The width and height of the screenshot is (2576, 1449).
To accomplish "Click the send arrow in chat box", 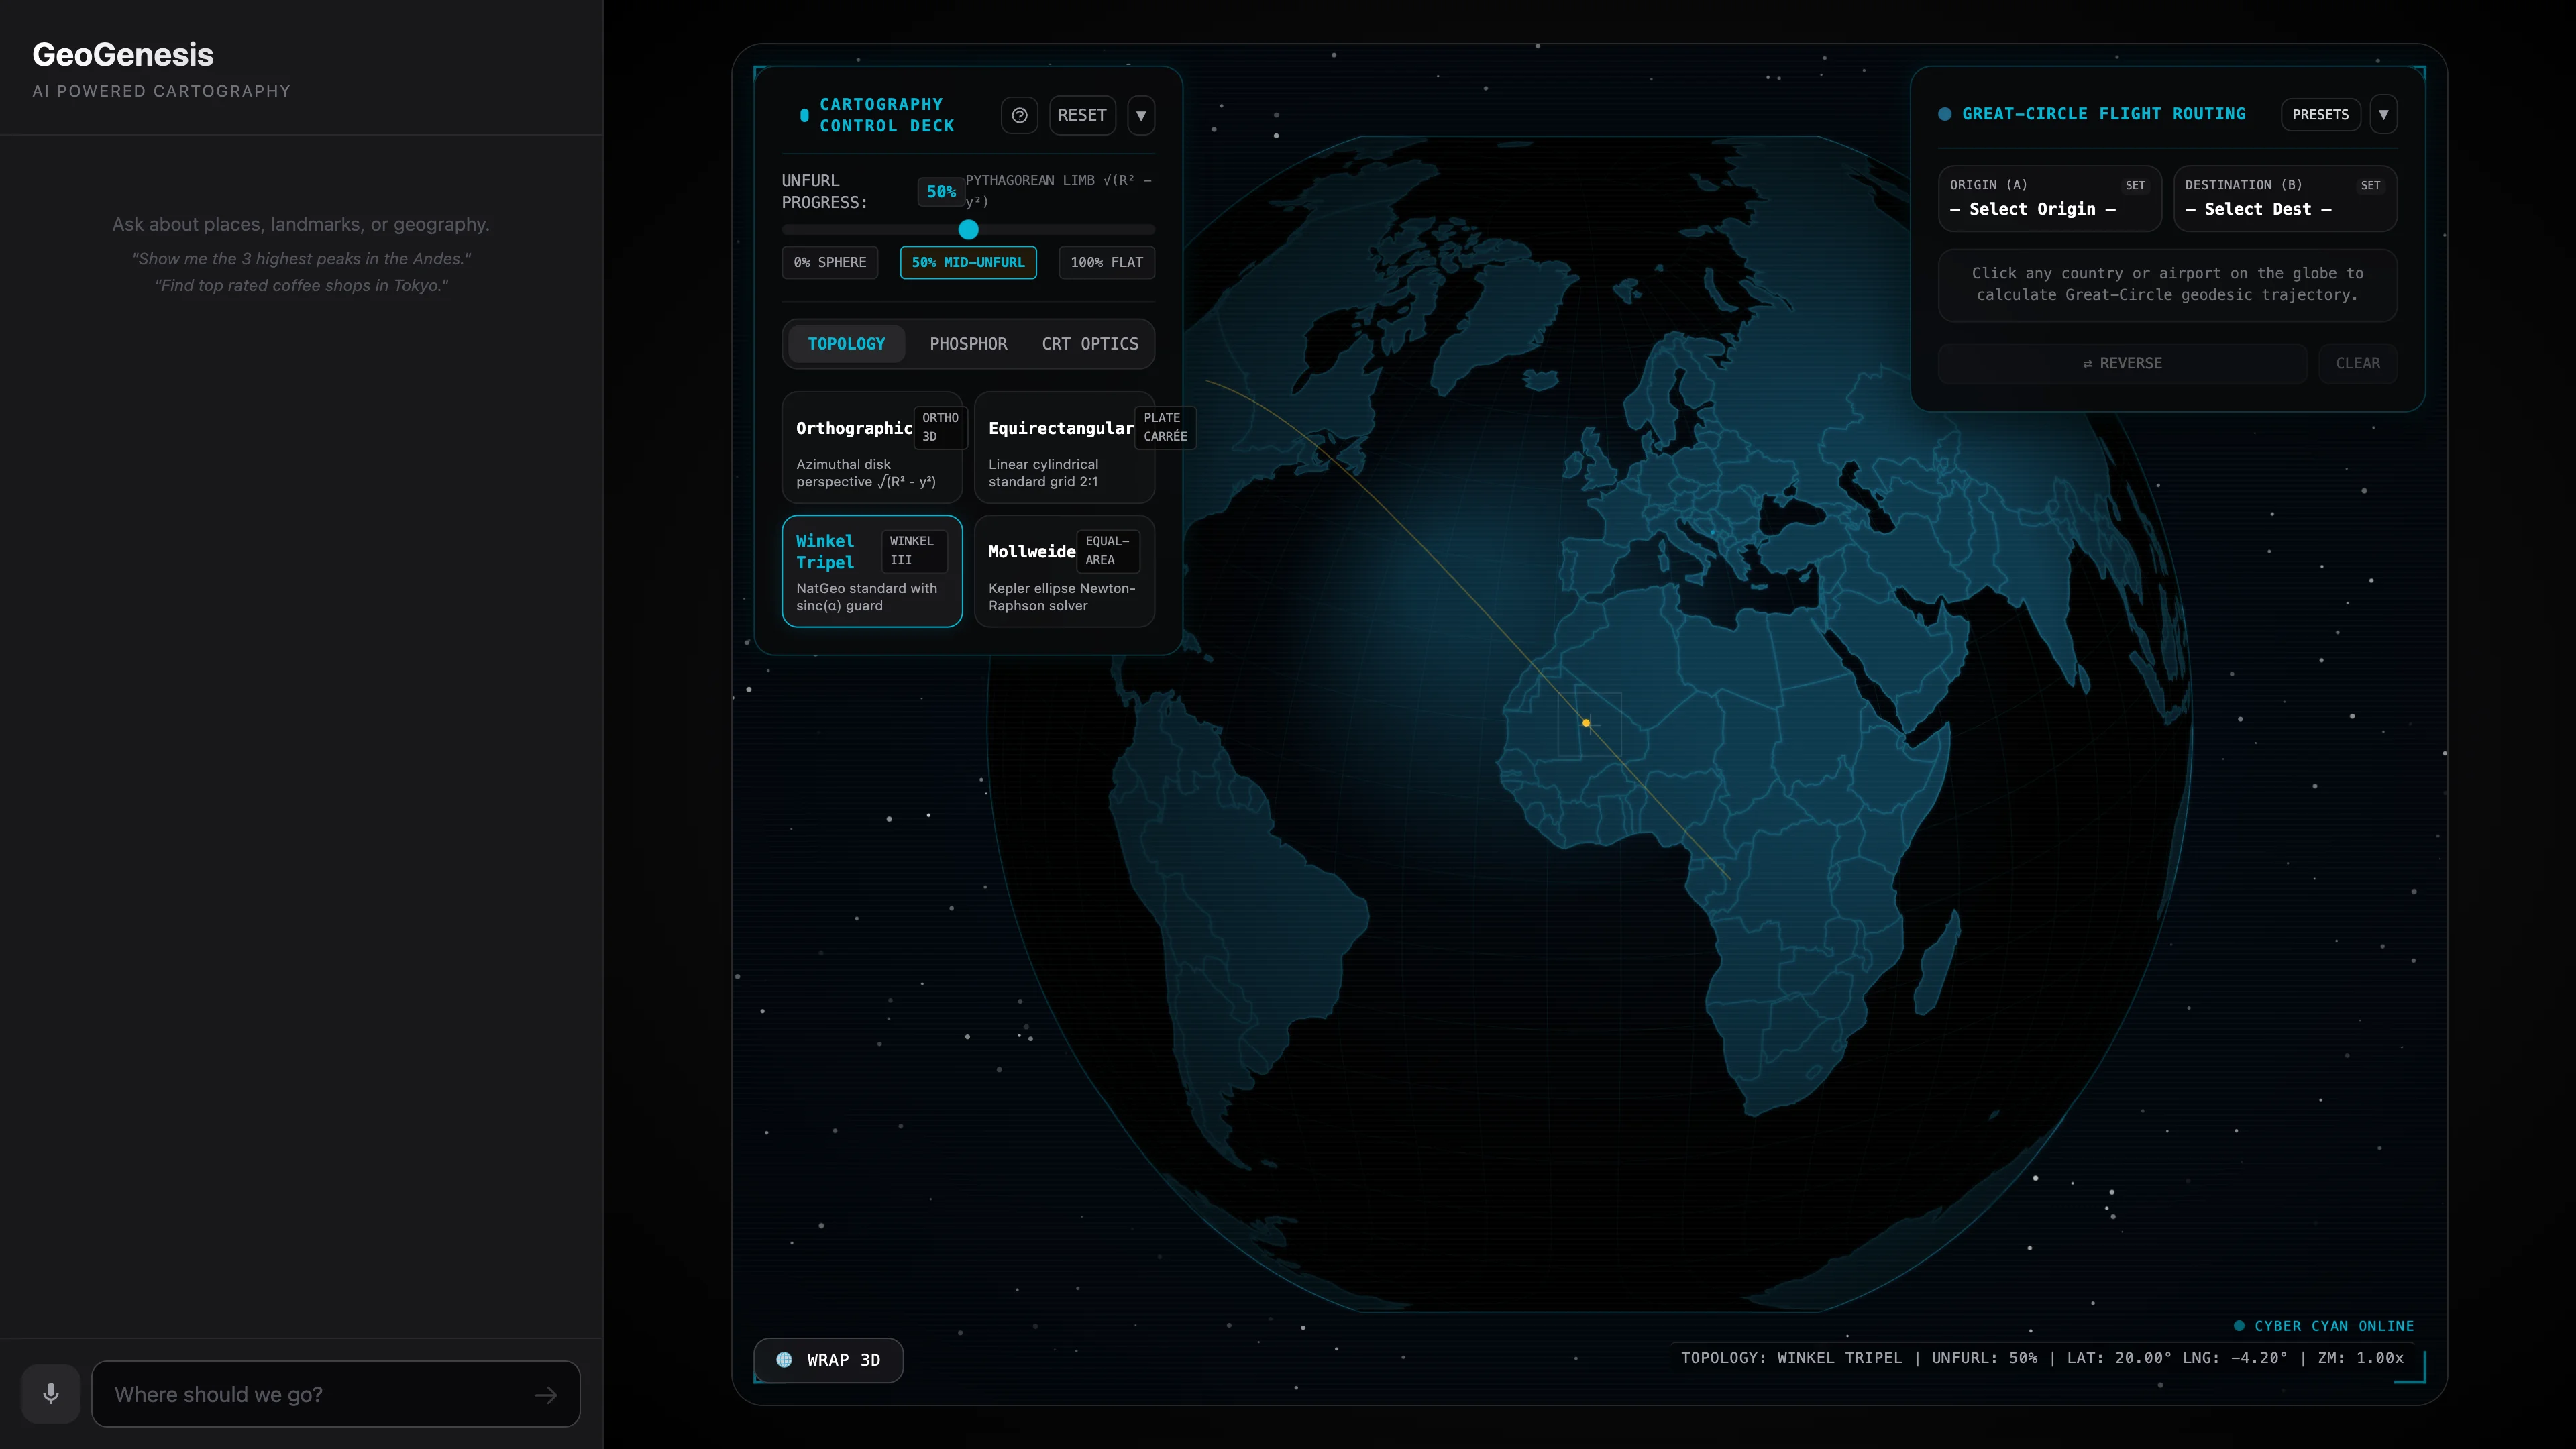I will point(546,1395).
